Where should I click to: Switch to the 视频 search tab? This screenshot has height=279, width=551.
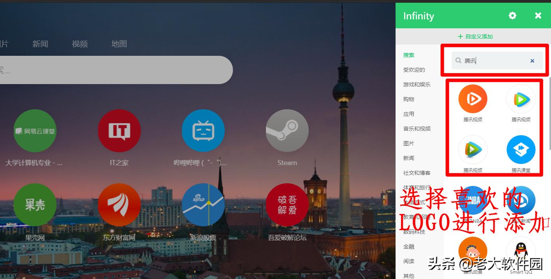pos(80,44)
